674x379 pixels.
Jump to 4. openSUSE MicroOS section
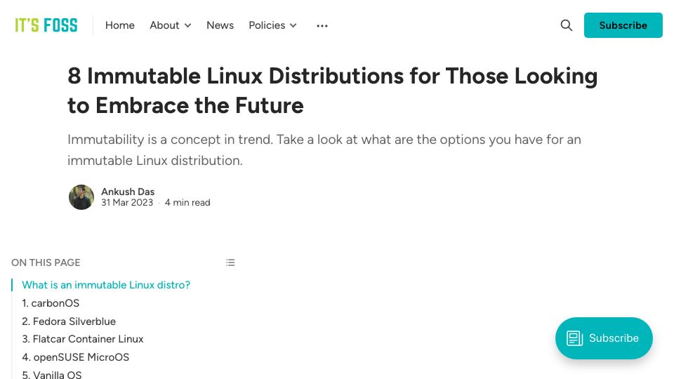(x=76, y=357)
